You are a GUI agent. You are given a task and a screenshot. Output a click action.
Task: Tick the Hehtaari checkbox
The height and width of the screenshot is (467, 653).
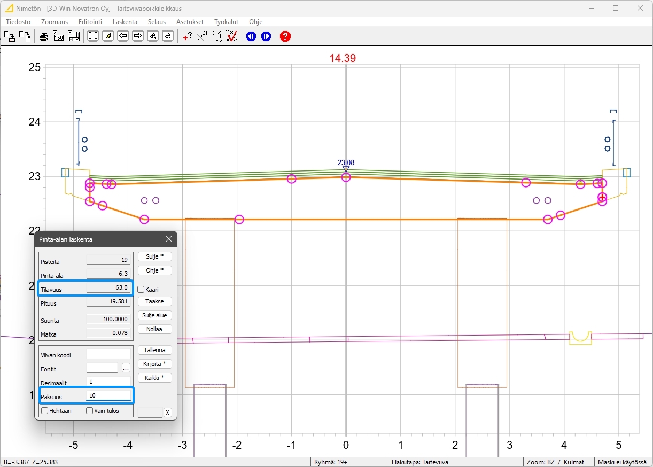pyautogui.click(x=45, y=411)
